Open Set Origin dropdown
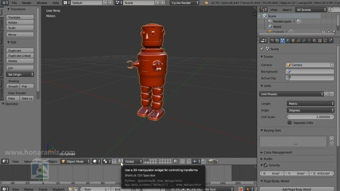The image size is (340, 191). [20, 75]
